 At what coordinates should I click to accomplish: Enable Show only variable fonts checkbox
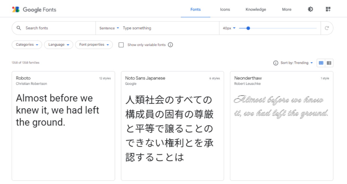[x=121, y=45]
